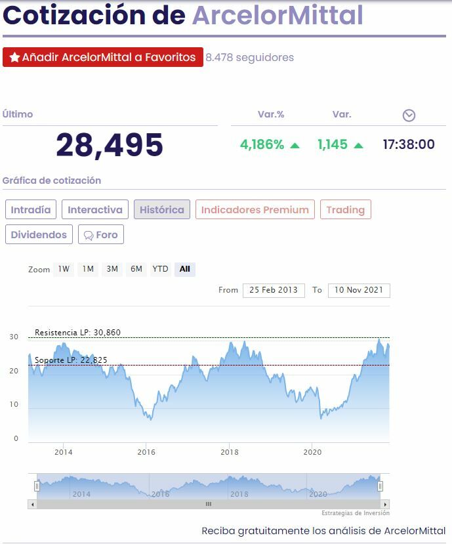The image size is (452, 544).
Task: Click the last price 28,495
Action: click(x=110, y=146)
